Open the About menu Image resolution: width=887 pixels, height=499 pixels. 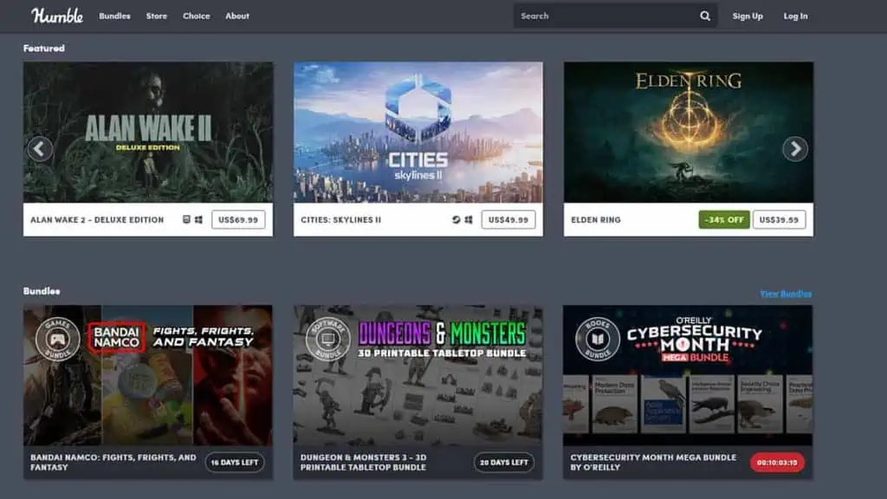(237, 15)
